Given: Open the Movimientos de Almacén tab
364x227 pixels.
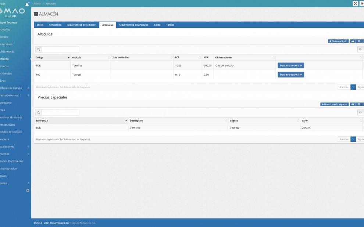Looking at the screenshot, I should point(81,25).
